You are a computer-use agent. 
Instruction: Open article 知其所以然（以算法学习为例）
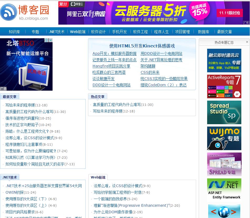31,157
